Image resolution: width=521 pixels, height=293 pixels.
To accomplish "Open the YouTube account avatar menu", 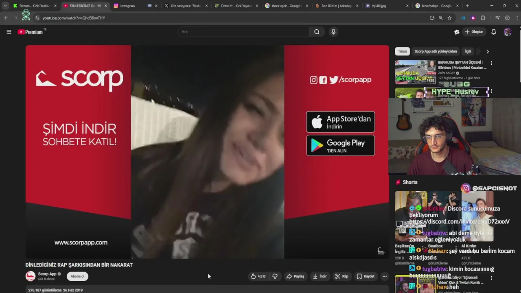I will tap(508, 32).
